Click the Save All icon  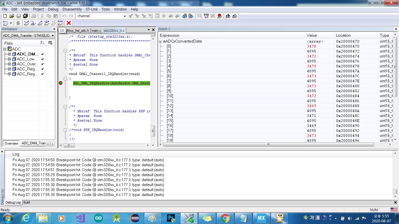[25, 16]
